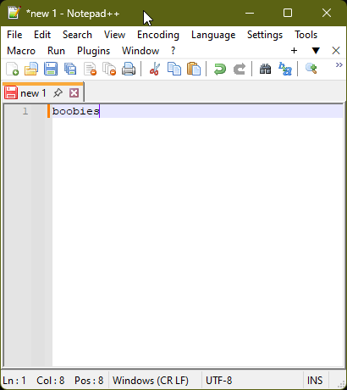
Task: Open the Plugins menu
Action: (x=93, y=51)
